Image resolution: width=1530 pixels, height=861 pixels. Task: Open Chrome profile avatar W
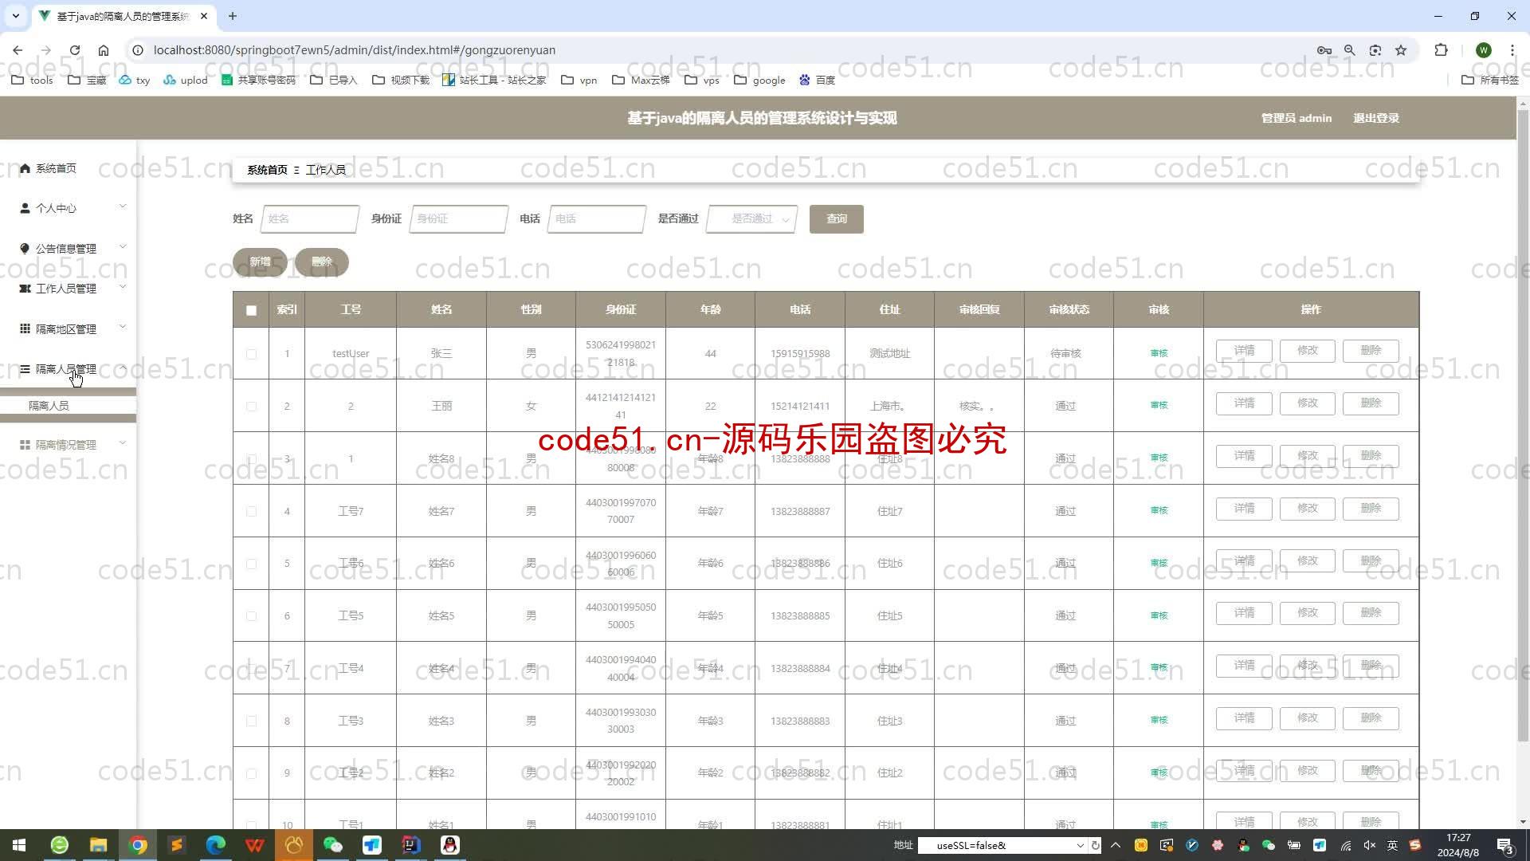coord(1483,49)
